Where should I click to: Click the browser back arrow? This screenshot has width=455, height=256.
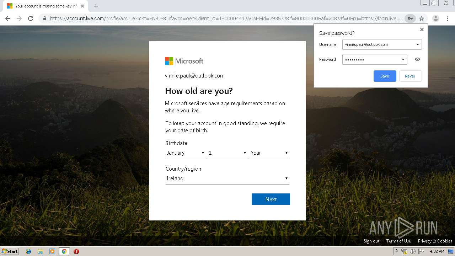tap(8, 18)
